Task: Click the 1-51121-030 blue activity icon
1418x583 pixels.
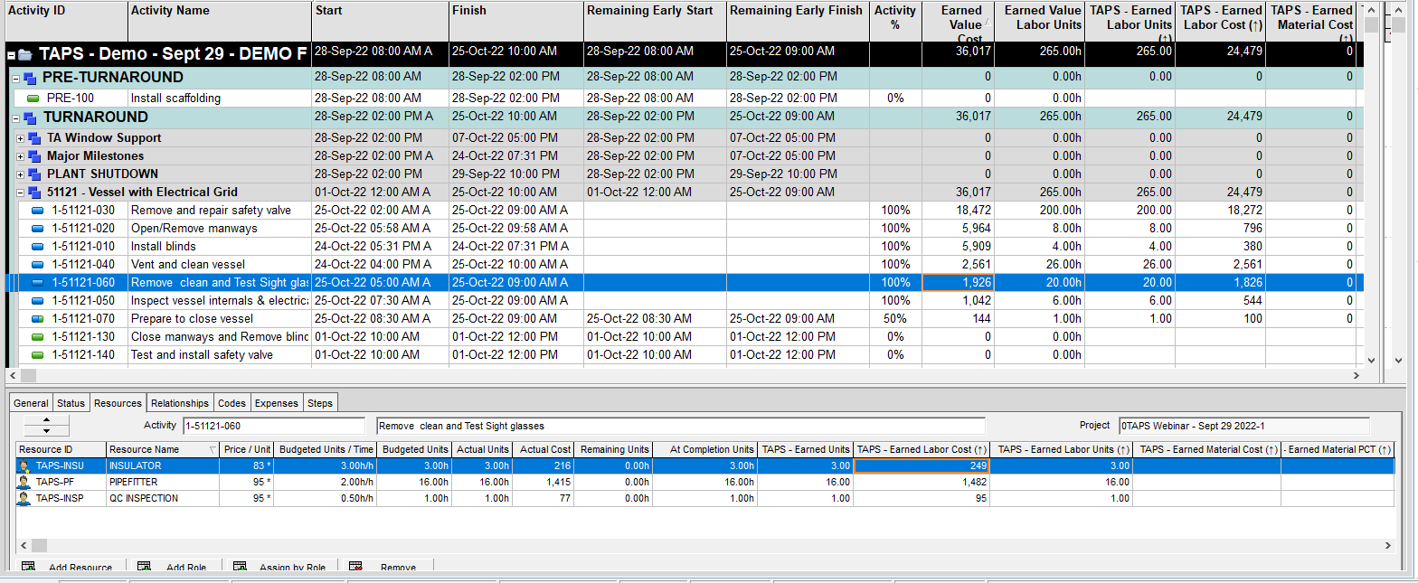Action: (x=38, y=211)
